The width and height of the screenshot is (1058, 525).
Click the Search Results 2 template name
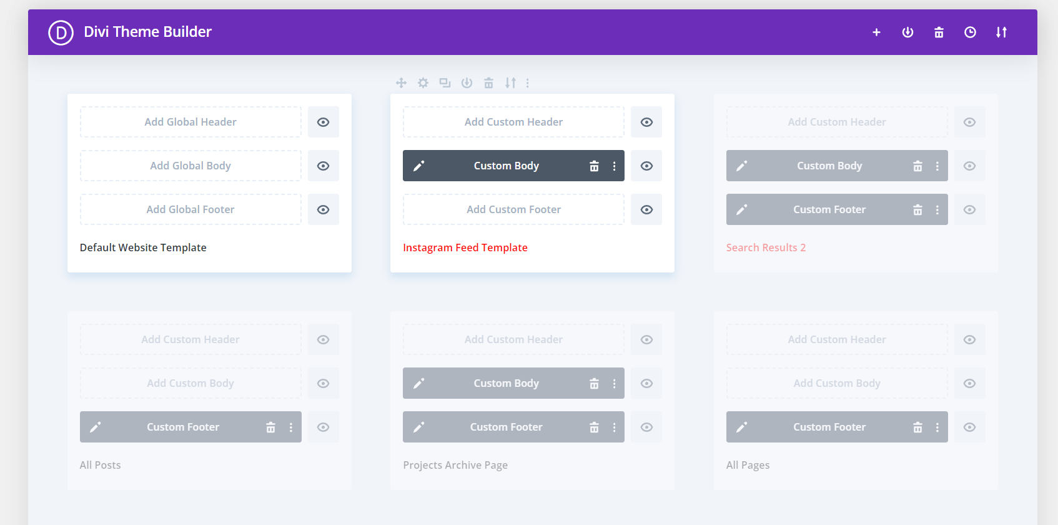point(766,247)
